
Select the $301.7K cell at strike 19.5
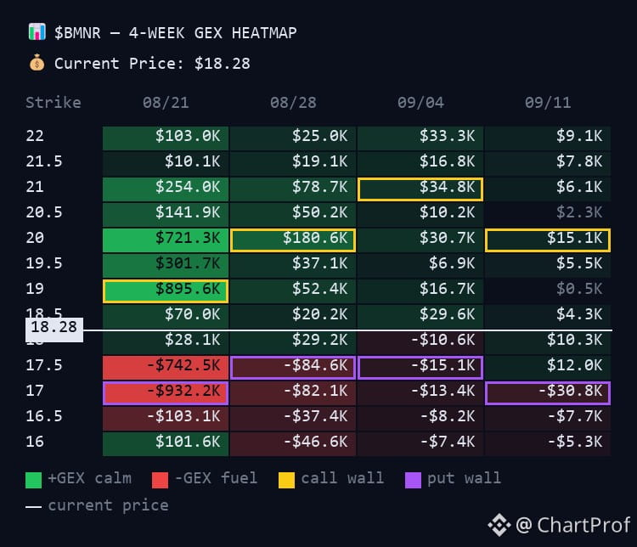point(166,266)
